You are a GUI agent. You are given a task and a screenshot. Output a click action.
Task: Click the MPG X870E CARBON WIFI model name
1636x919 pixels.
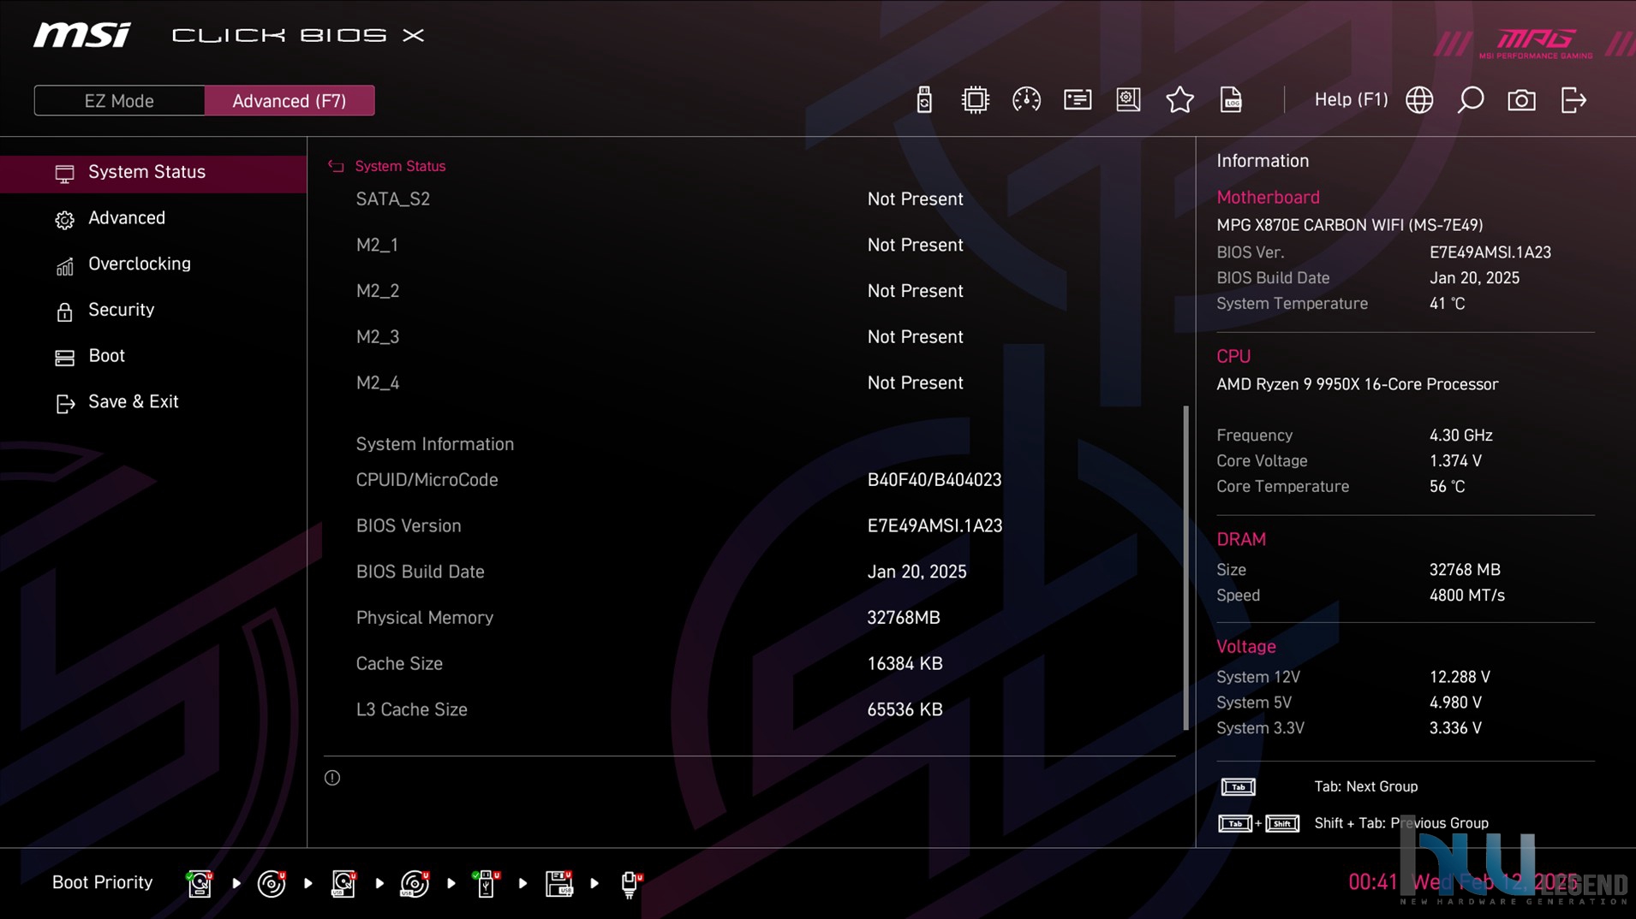pos(1349,225)
